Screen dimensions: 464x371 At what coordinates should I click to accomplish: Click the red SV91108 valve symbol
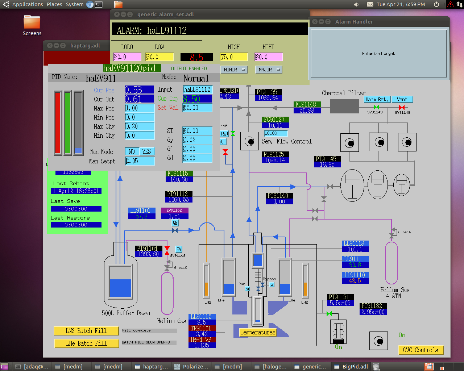pyautogui.click(x=167, y=250)
